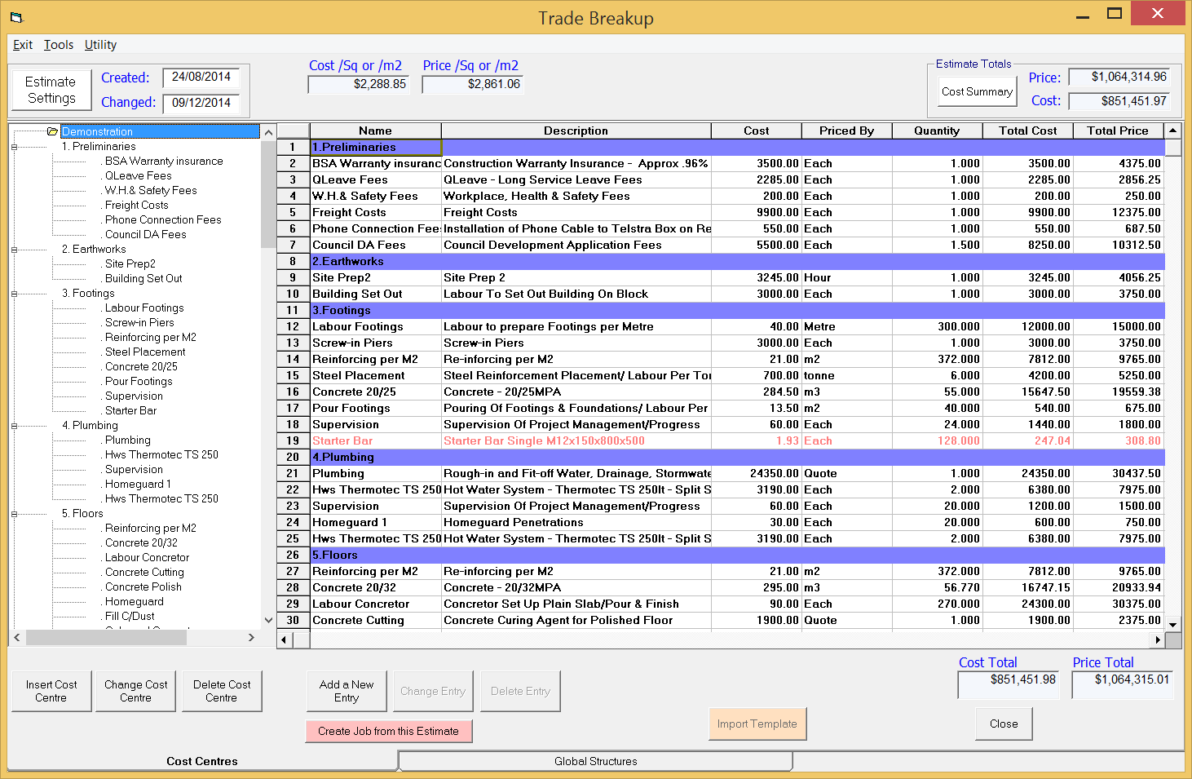Click the Estimate Totals Price field
The height and width of the screenshot is (779, 1192).
pos(1119,77)
